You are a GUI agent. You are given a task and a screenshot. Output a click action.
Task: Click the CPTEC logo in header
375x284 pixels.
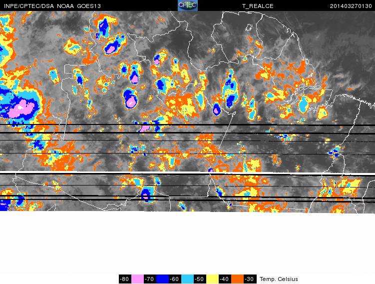click(x=188, y=5)
